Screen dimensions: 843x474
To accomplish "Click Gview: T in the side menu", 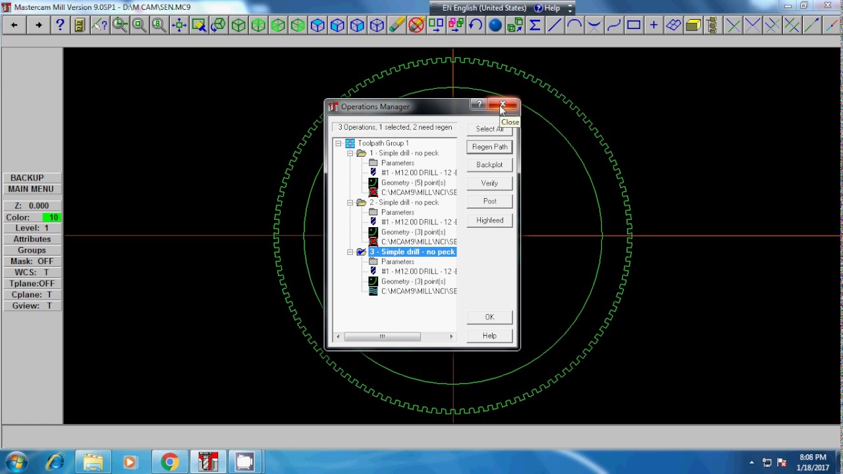I will pos(32,306).
